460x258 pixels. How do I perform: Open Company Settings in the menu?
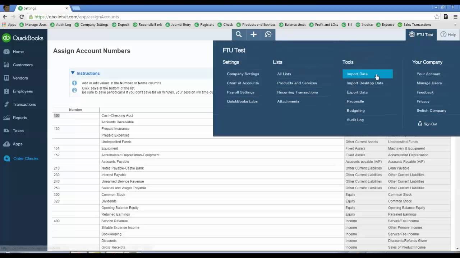[x=243, y=74]
